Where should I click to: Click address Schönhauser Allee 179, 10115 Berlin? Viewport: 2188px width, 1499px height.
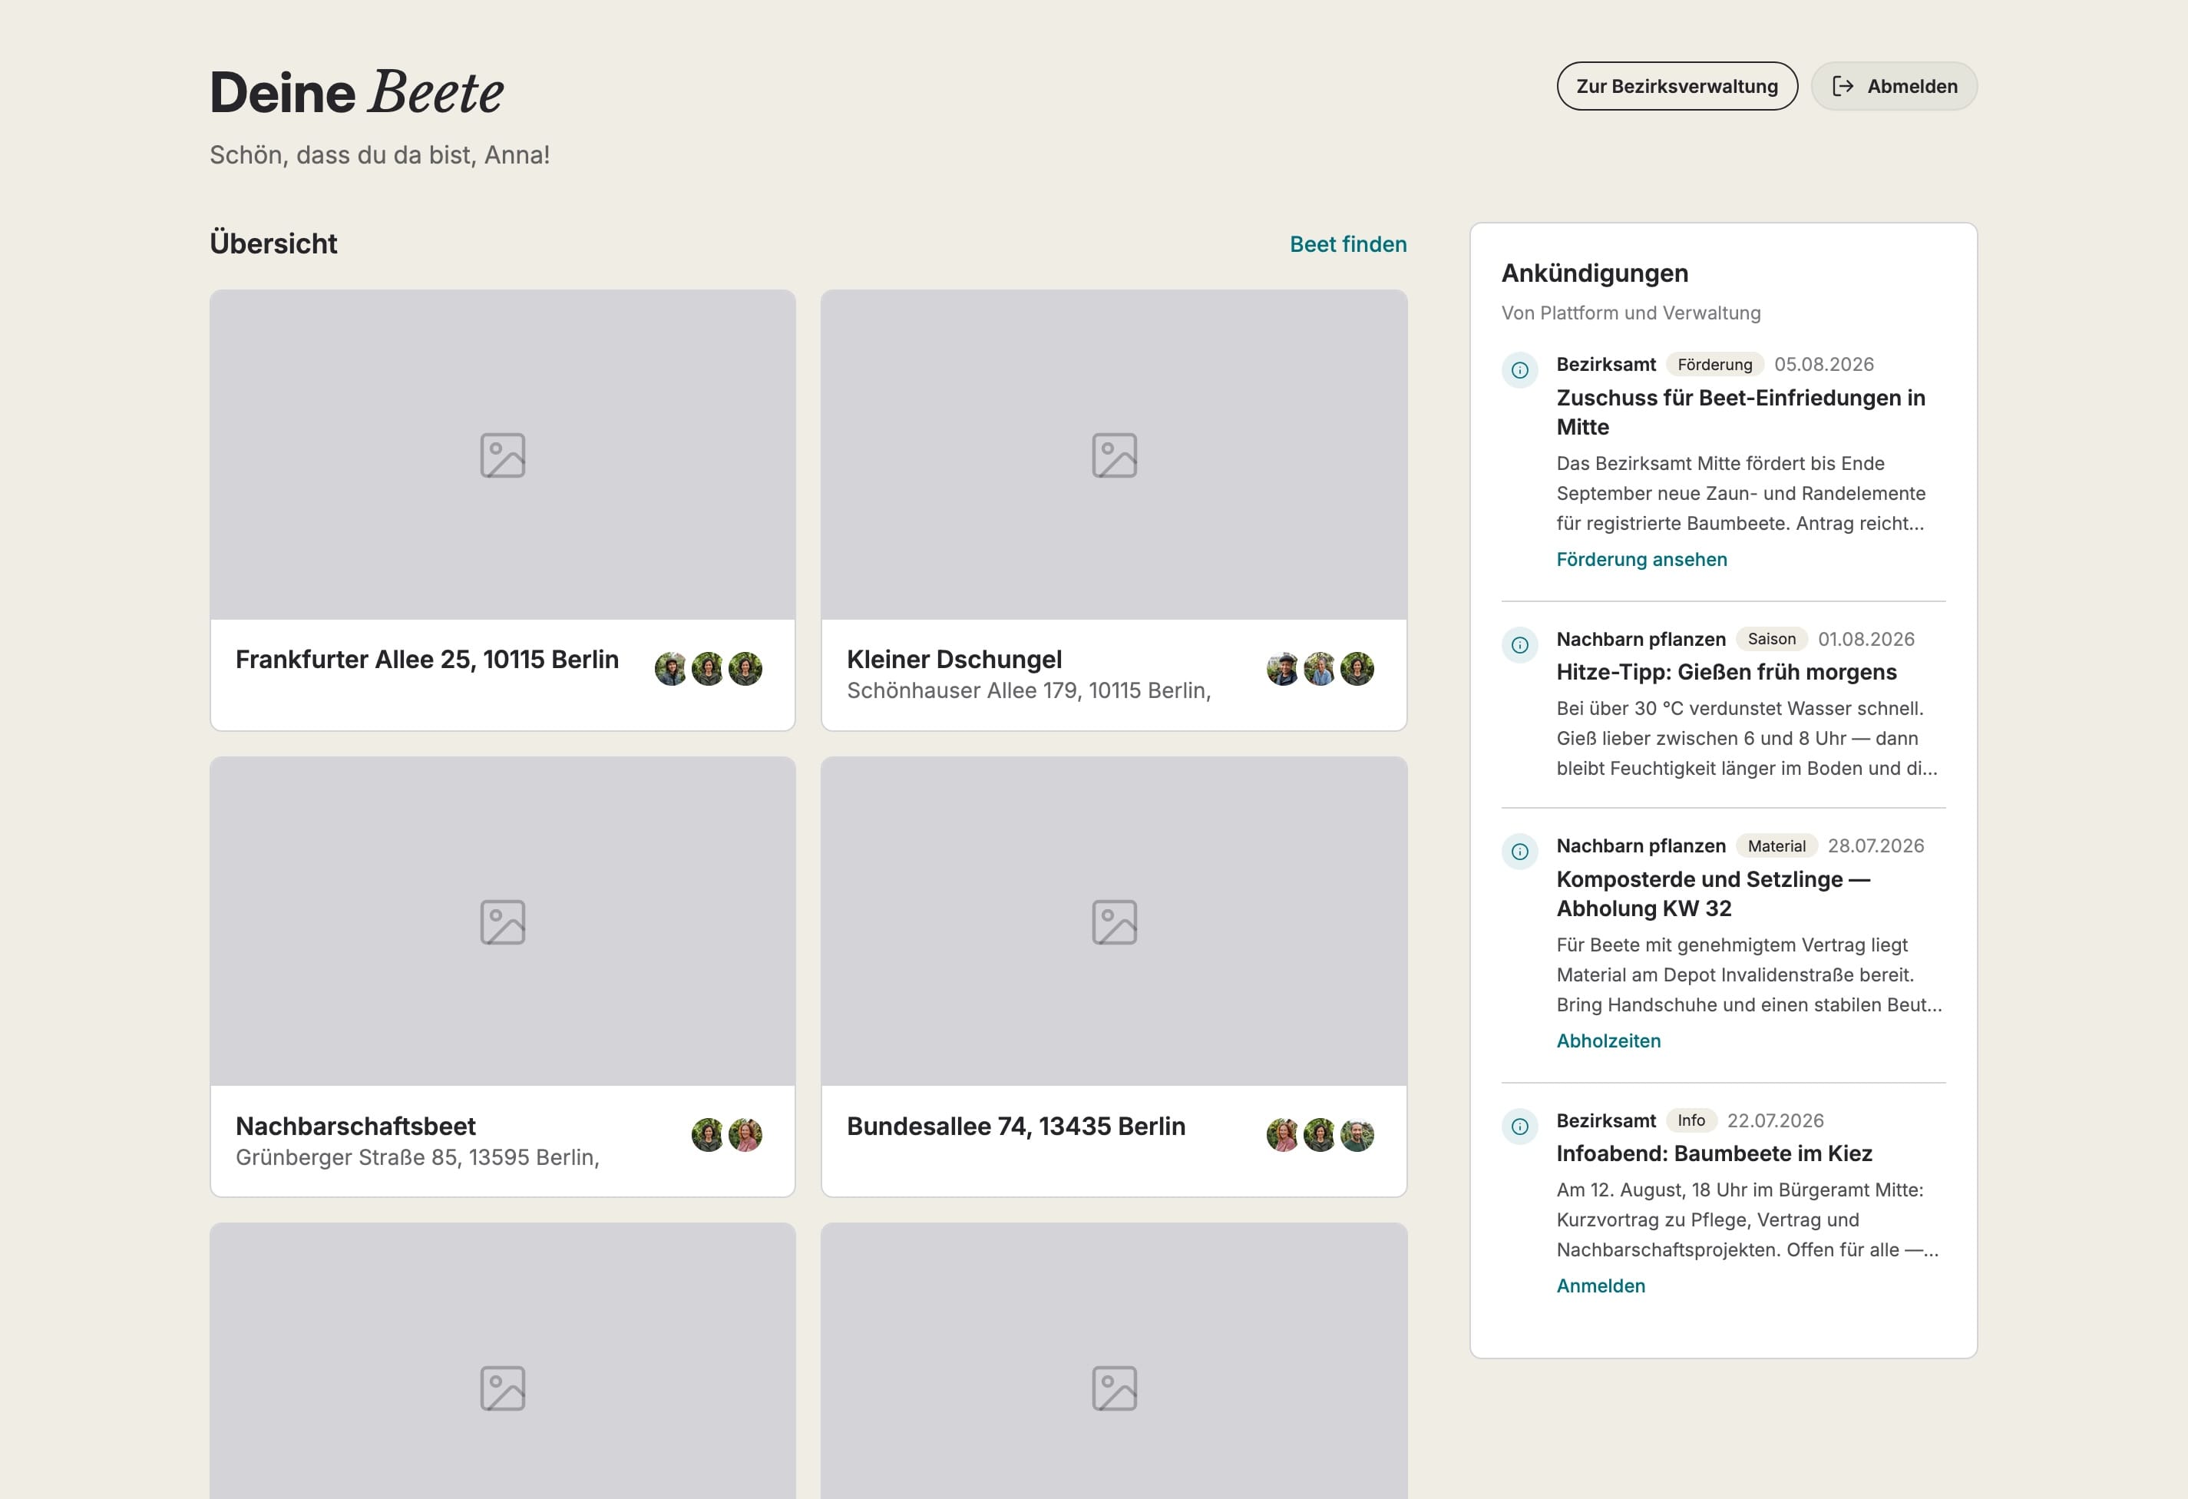1028,691
